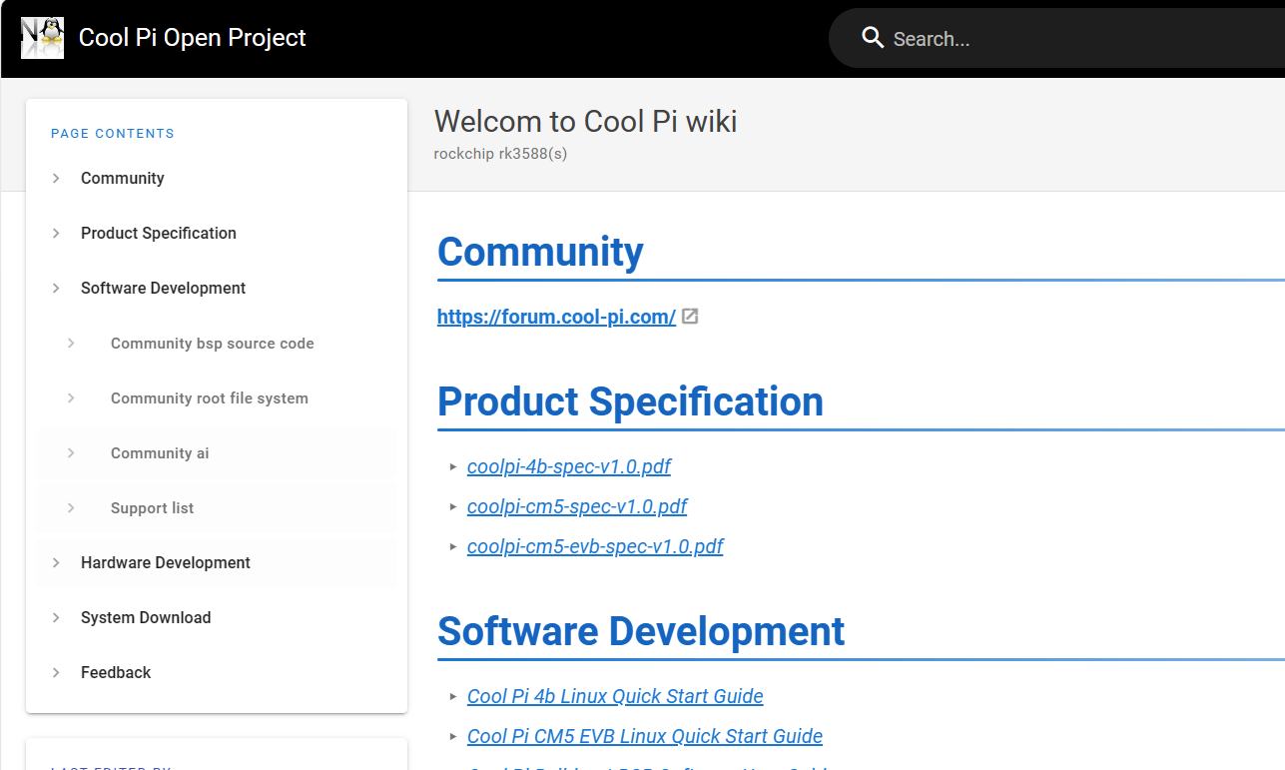Select Community root file system entry
Image resolution: width=1285 pixels, height=770 pixels.
coord(210,397)
